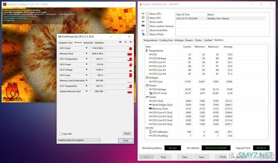Click the Clocks group icon in statistics
278x163 pixels.
pos(147,97)
